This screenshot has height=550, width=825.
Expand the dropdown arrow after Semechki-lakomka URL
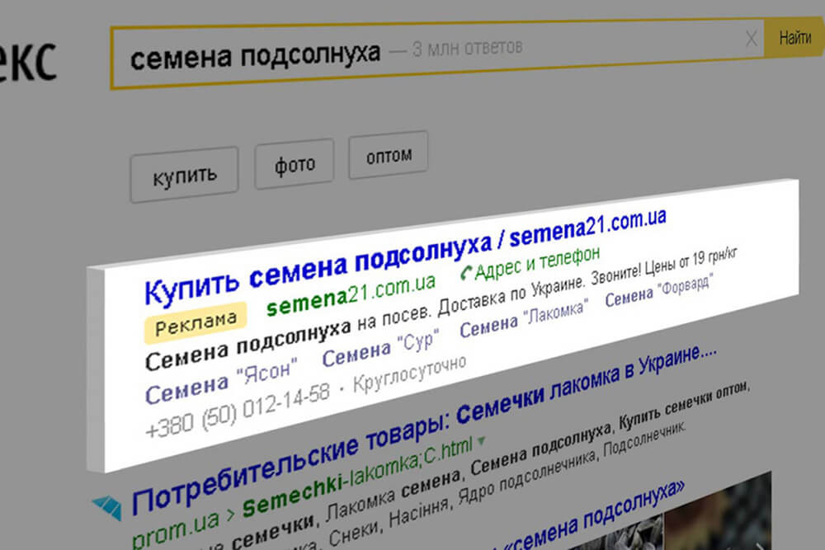click(x=481, y=440)
